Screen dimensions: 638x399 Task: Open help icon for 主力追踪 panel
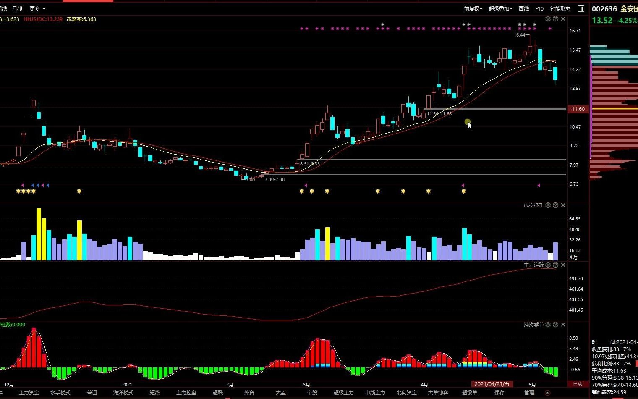coord(556,265)
